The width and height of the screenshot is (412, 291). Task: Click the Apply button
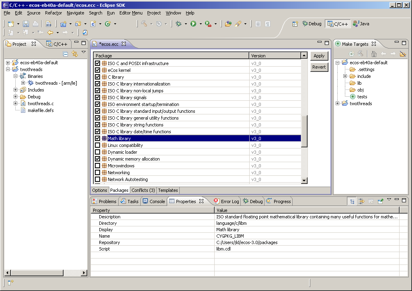(319, 56)
